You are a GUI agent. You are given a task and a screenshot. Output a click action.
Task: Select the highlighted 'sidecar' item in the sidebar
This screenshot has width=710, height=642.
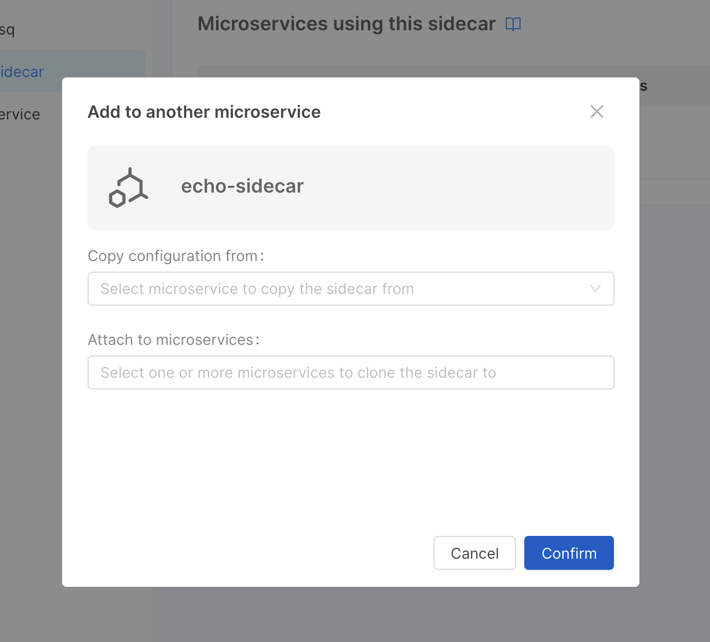tap(21, 72)
